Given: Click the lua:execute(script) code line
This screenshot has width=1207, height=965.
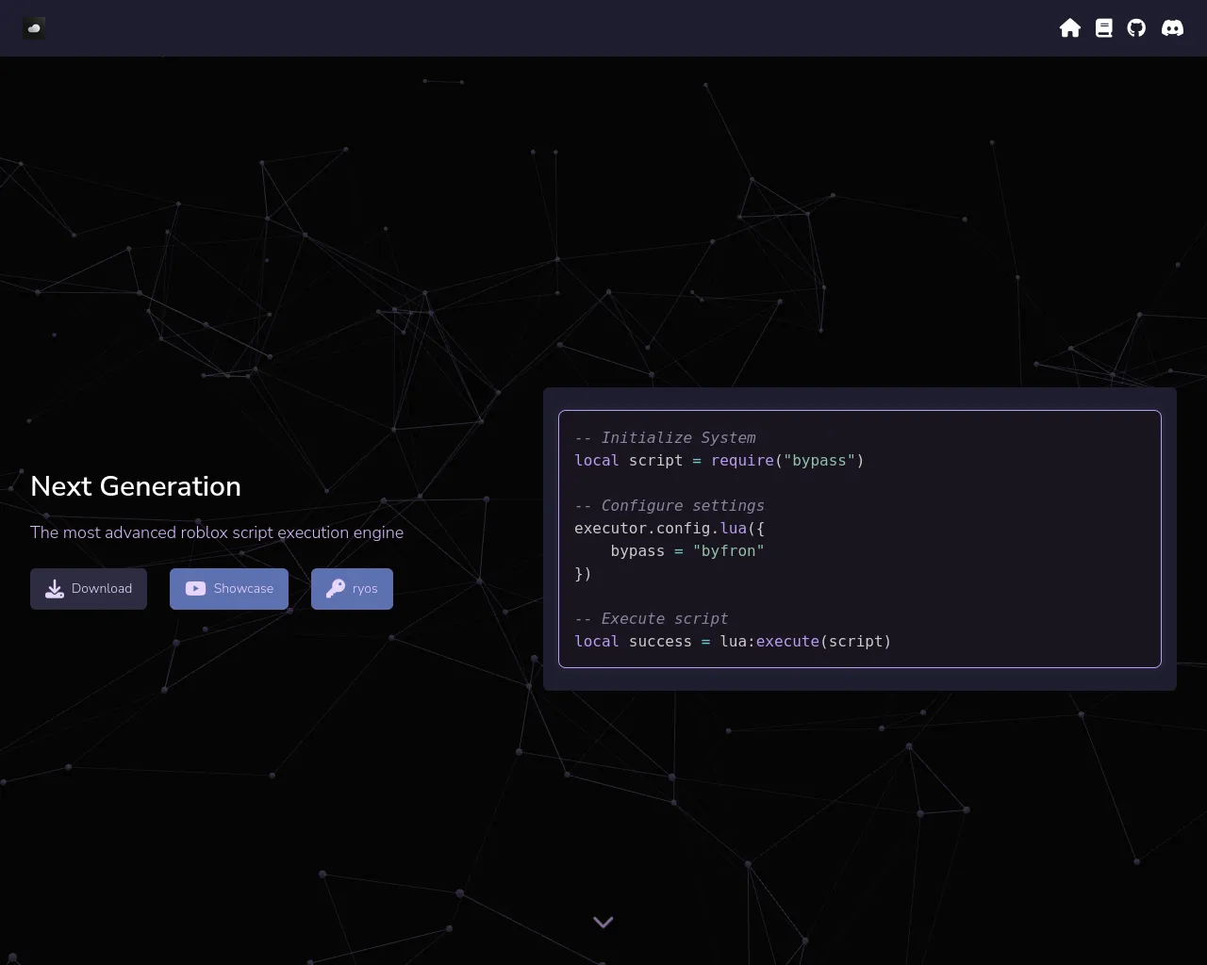Looking at the screenshot, I should coord(733,642).
